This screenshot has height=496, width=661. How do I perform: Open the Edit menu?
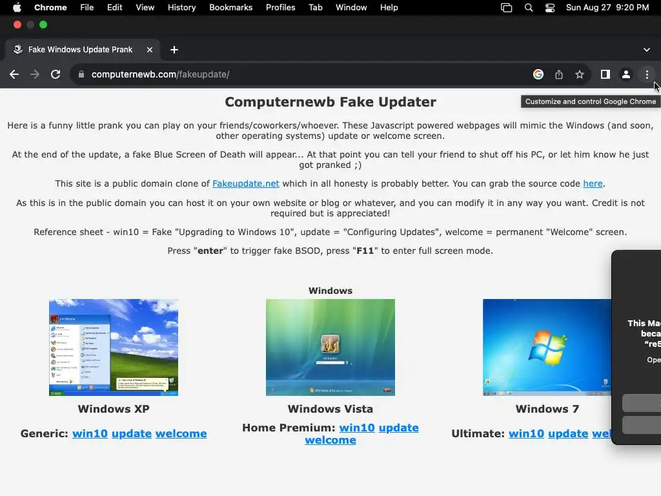(x=115, y=8)
